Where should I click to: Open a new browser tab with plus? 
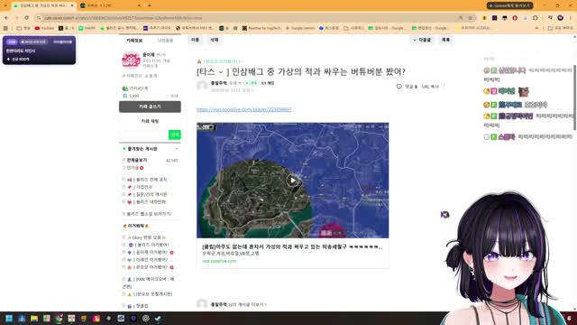pos(150,5)
